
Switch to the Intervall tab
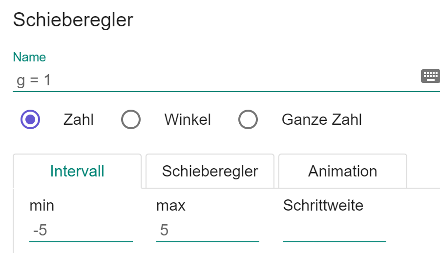click(x=77, y=171)
